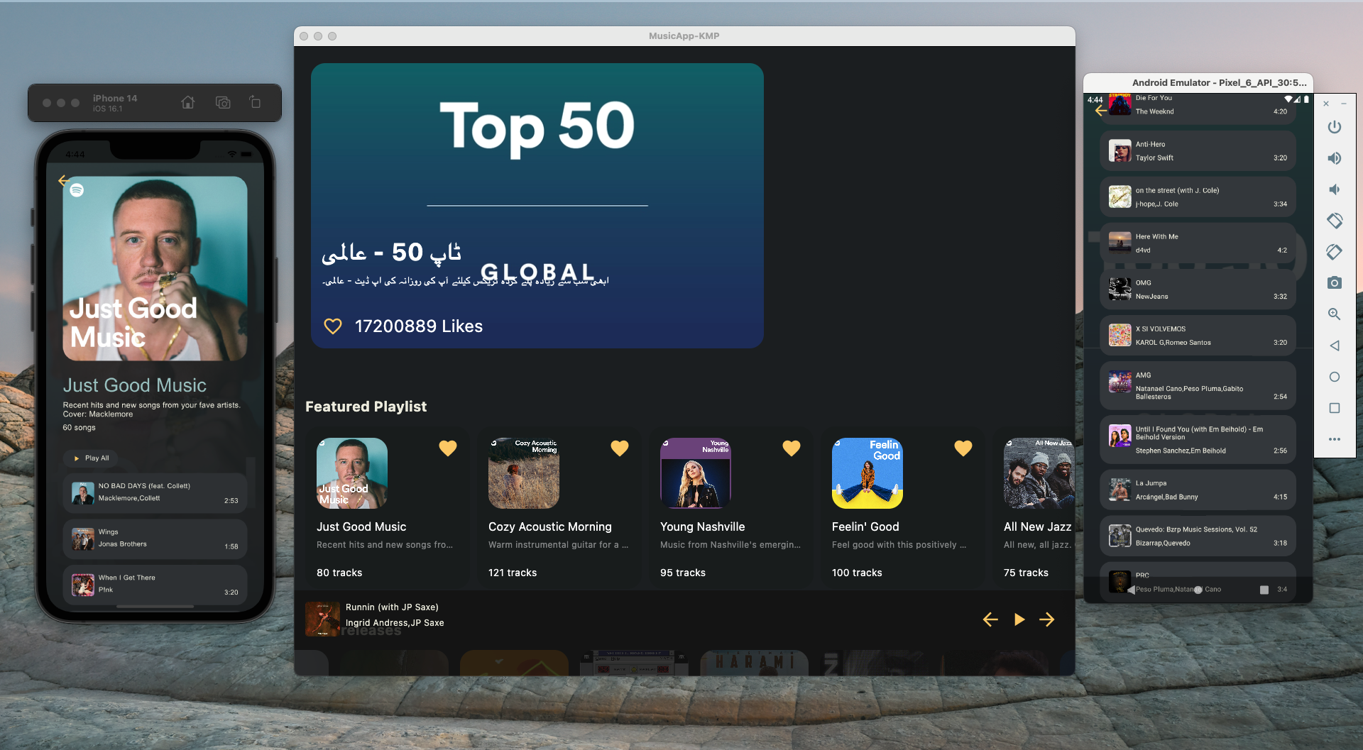1363x750 pixels.
Task: Take an Android emulator screenshot with camera icon
Action: pos(1334,282)
